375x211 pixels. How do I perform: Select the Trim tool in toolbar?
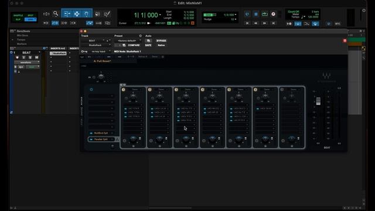click(67, 14)
